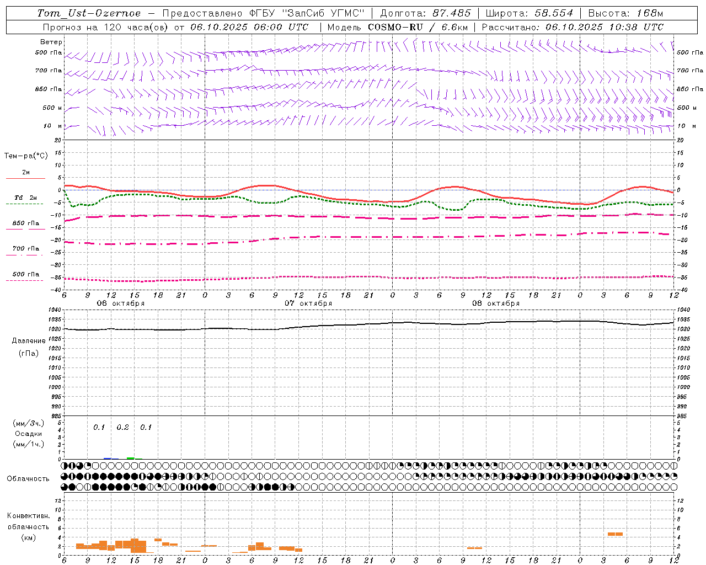Click the right 850 гПа wind level label
Image resolution: width=706 pixels, height=565 pixels.
coord(690,89)
